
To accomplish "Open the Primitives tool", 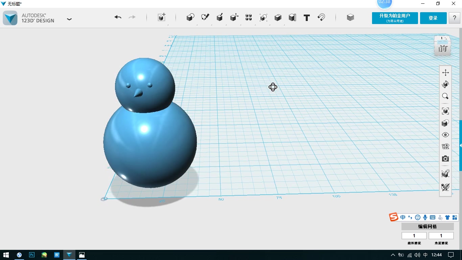I will [x=190, y=18].
